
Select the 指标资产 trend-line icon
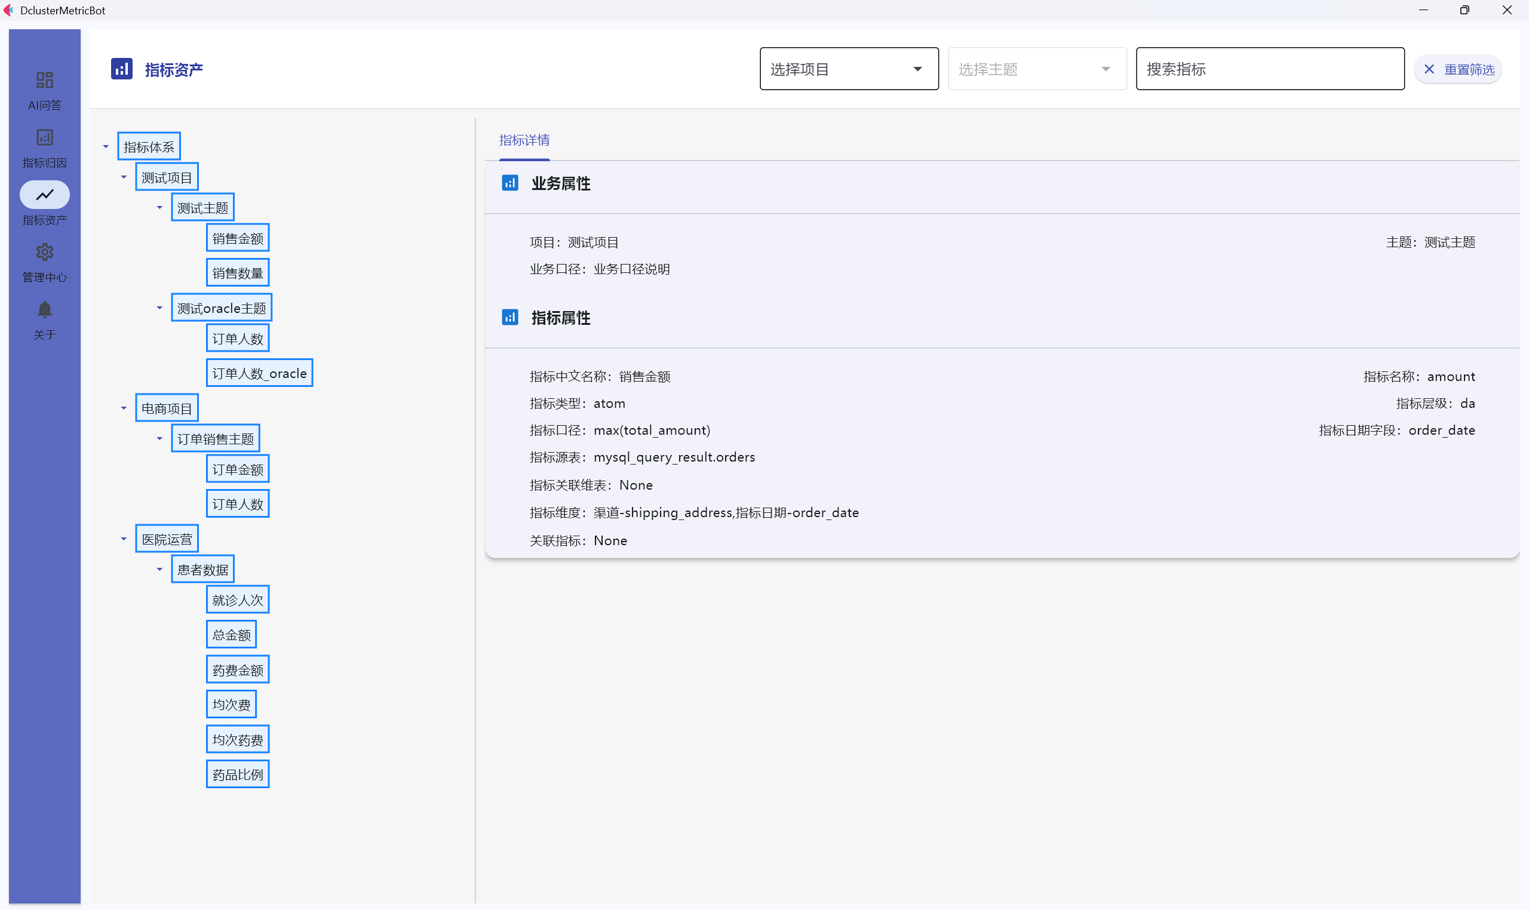(x=44, y=195)
